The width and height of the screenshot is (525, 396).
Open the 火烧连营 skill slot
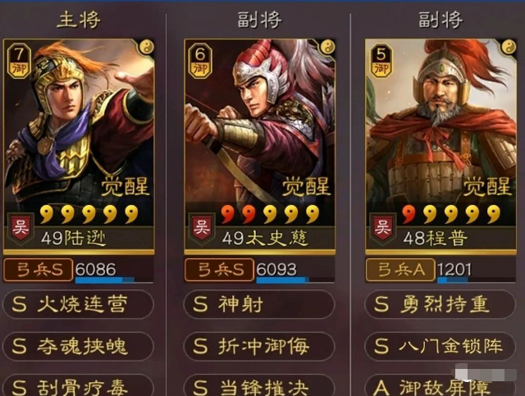[x=78, y=304]
